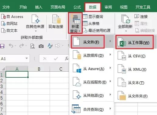Switch to 页面布局 tab
The image size is (157, 115).
pos(58,7)
